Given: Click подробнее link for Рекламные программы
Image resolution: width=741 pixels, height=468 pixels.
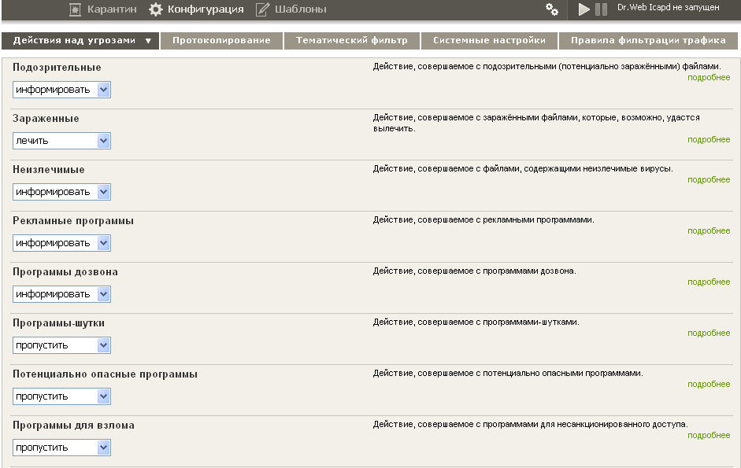Looking at the screenshot, I should [x=709, y=231].
